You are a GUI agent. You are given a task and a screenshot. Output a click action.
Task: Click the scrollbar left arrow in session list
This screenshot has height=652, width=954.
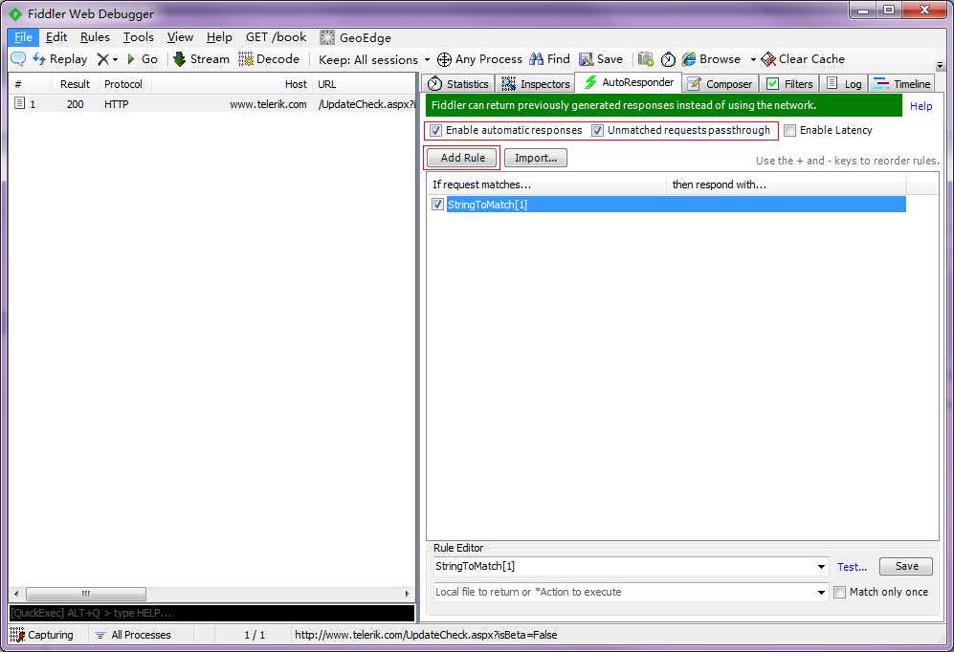16,594
